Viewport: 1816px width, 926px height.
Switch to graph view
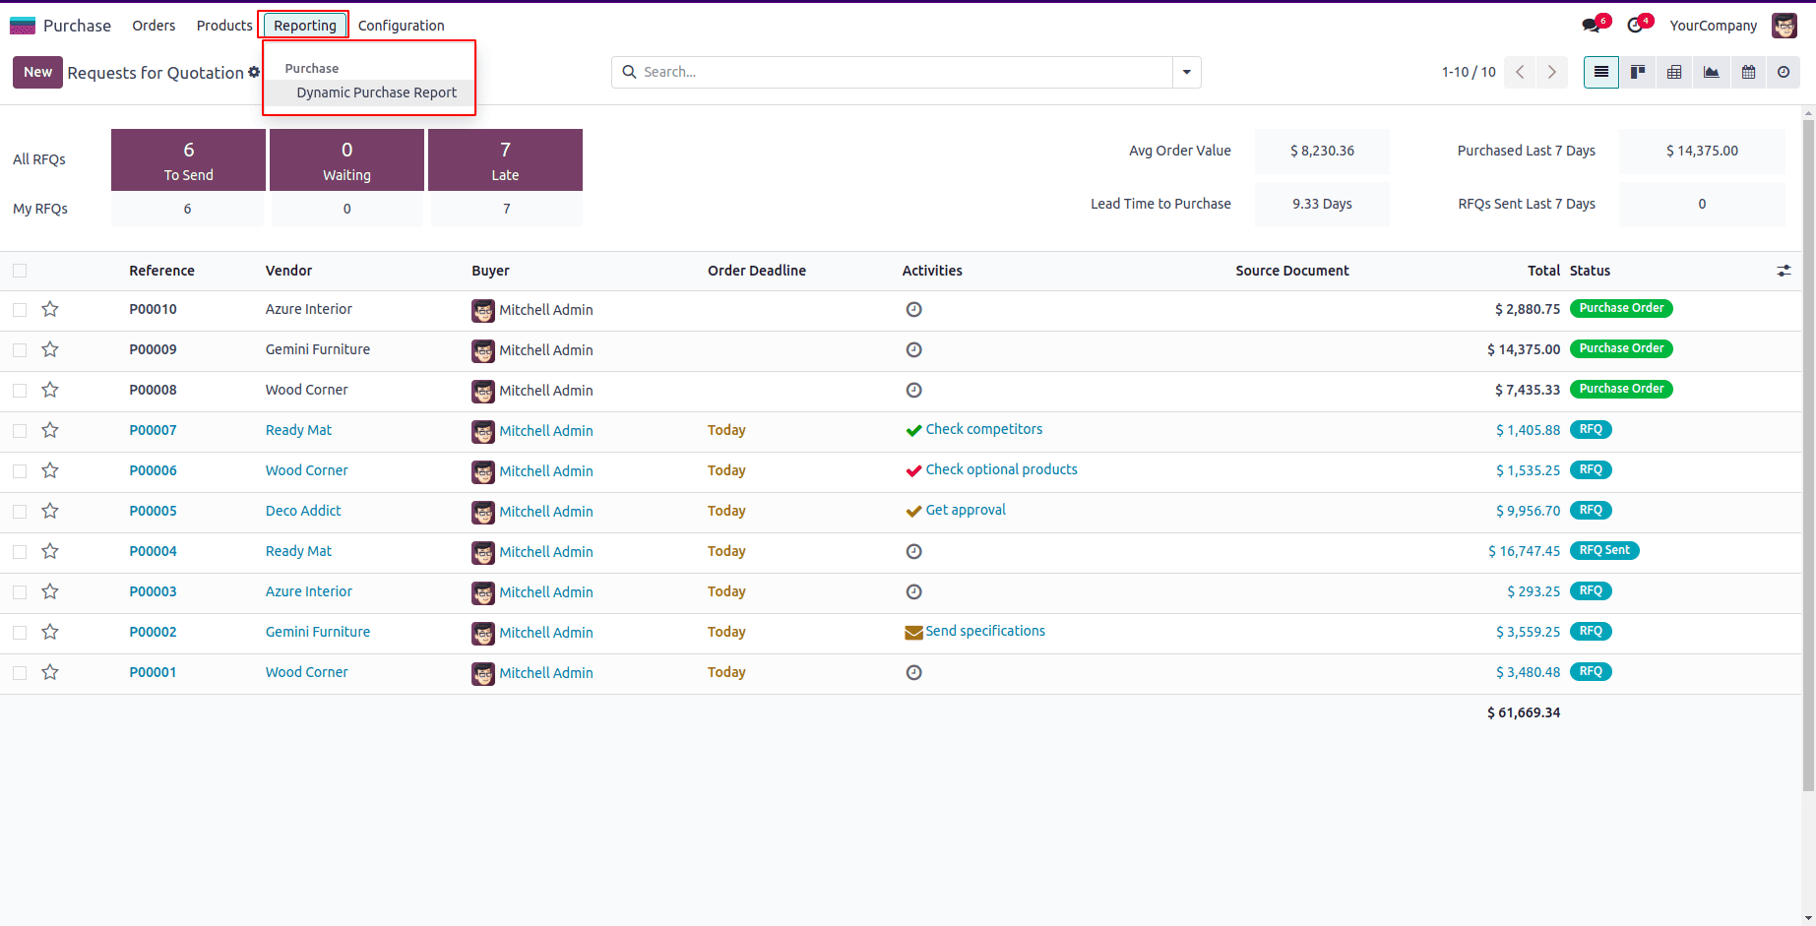pos(1712,72)
